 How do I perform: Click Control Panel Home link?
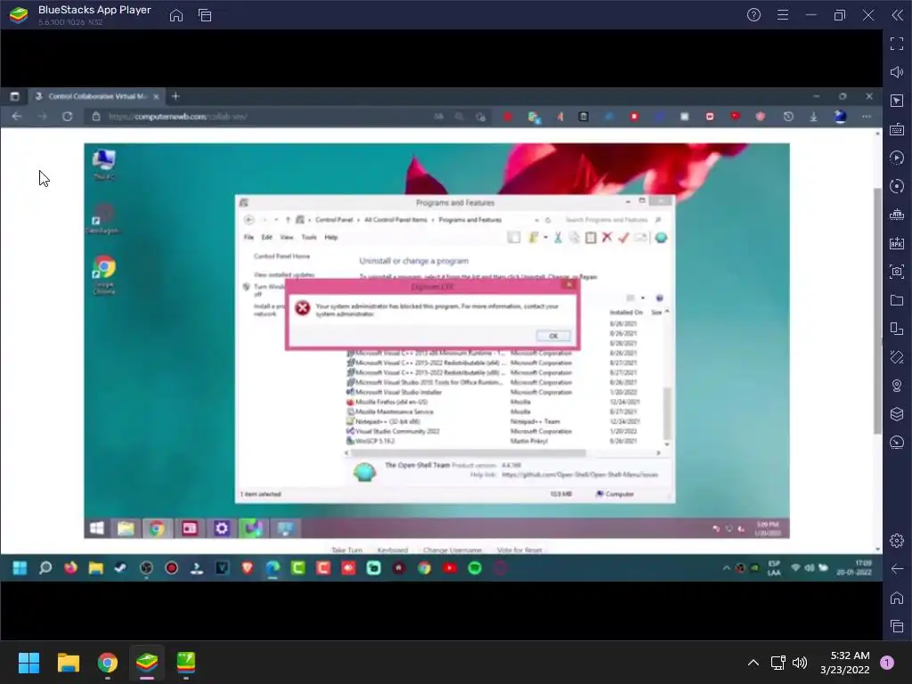pos(281,256)
